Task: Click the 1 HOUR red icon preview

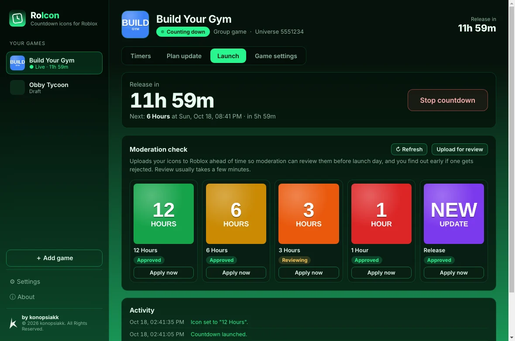Action: [x=381, y=214]
